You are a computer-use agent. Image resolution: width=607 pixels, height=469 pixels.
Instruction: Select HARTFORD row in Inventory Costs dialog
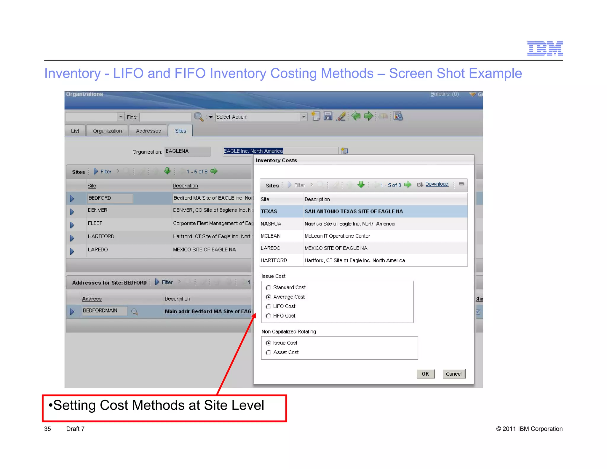(x=364, y=260)
